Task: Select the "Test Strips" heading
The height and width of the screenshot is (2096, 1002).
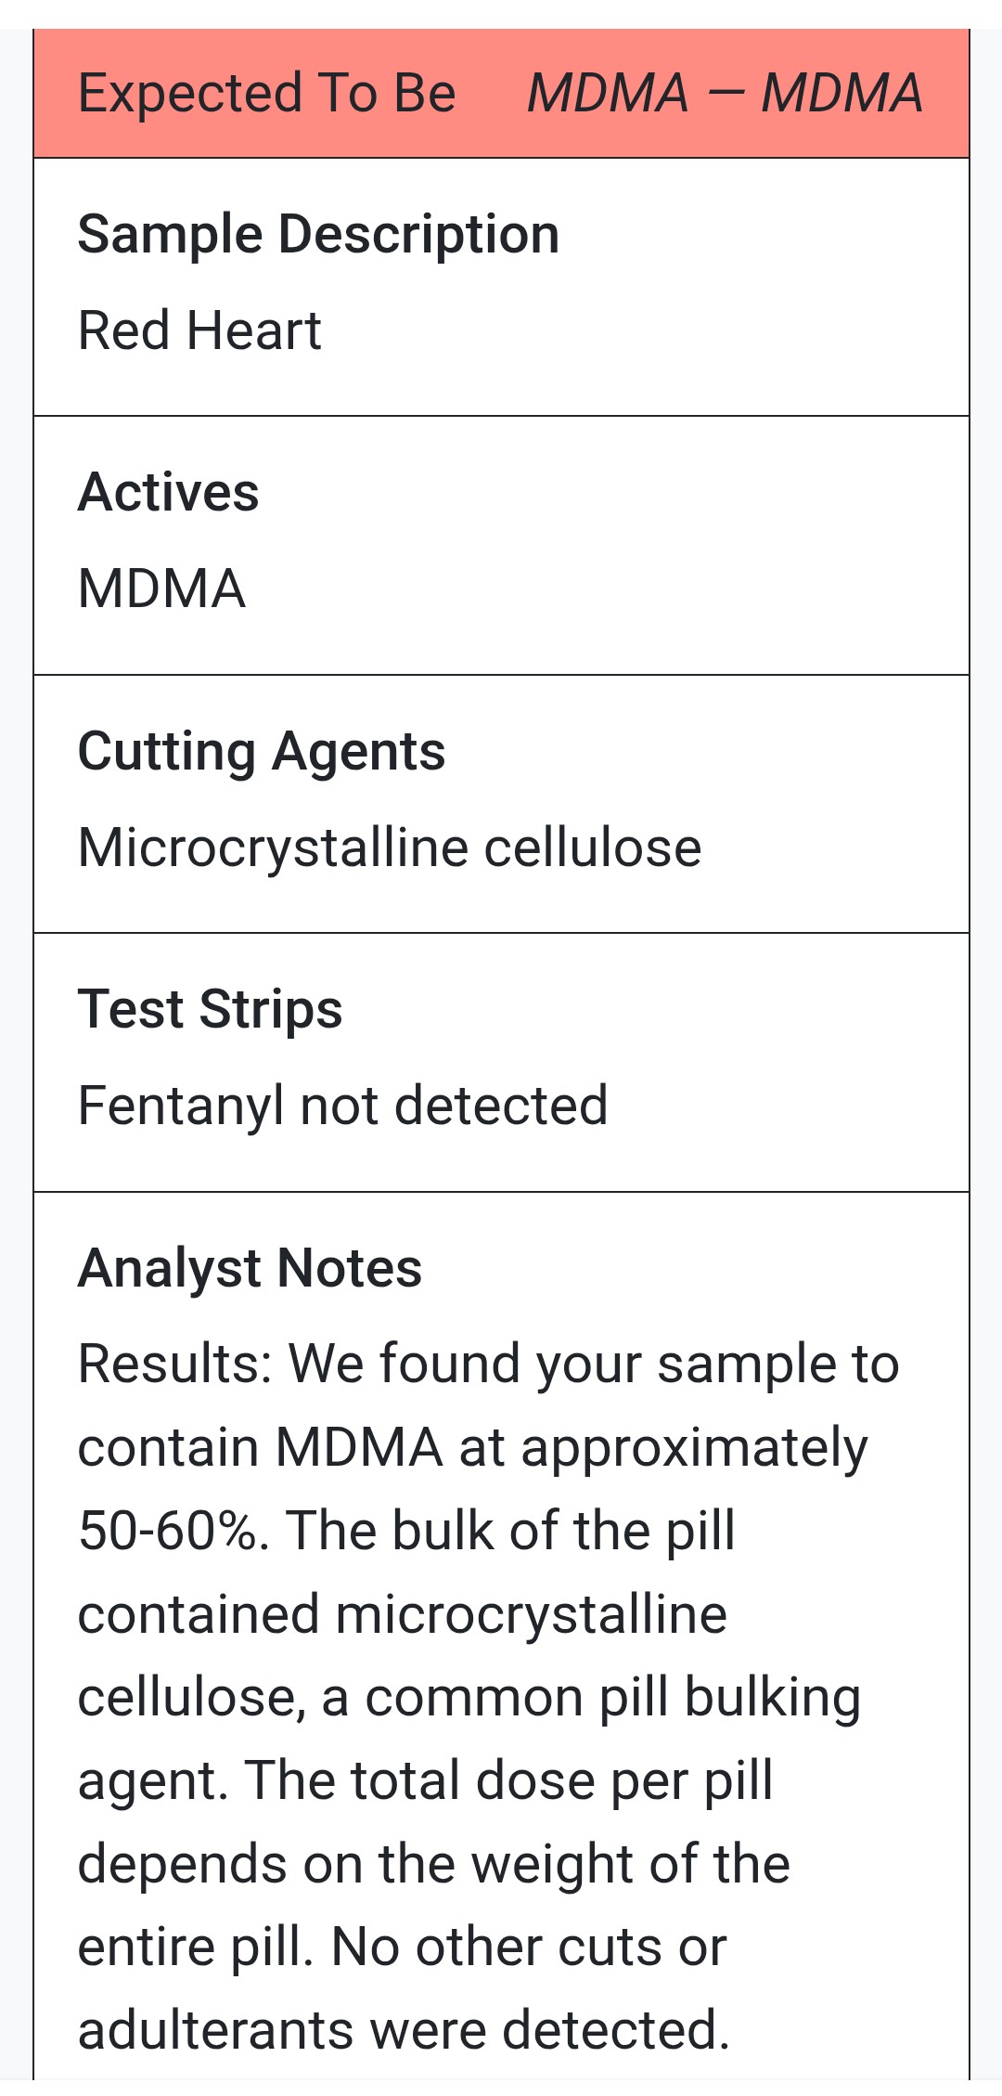Action: (x=210, y=1009)
